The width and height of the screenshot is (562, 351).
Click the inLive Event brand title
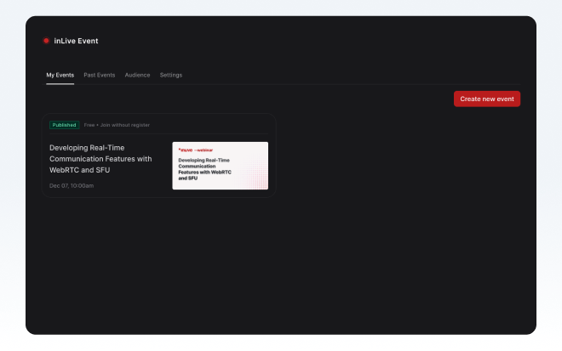[x=76, y=41]
